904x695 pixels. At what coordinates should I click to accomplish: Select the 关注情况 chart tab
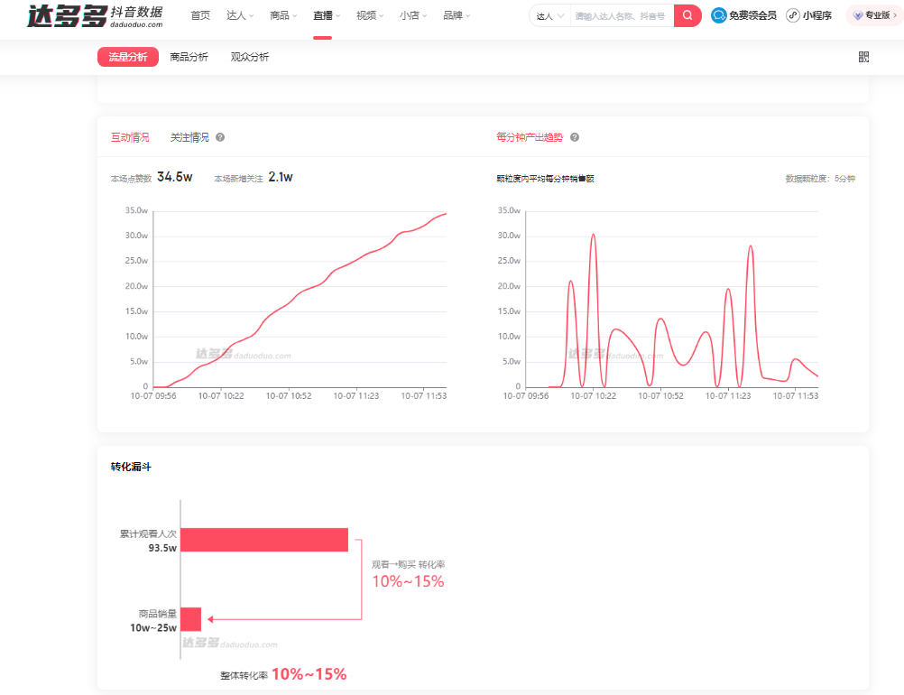tap(189, 137)
